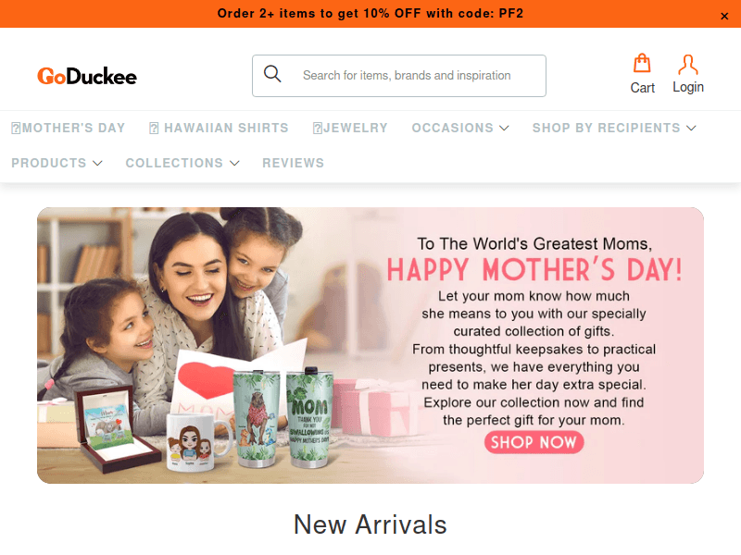Click icon beside Mother's Day menu
The width and height of the screenshot is (741, 555).
[16, 128]
